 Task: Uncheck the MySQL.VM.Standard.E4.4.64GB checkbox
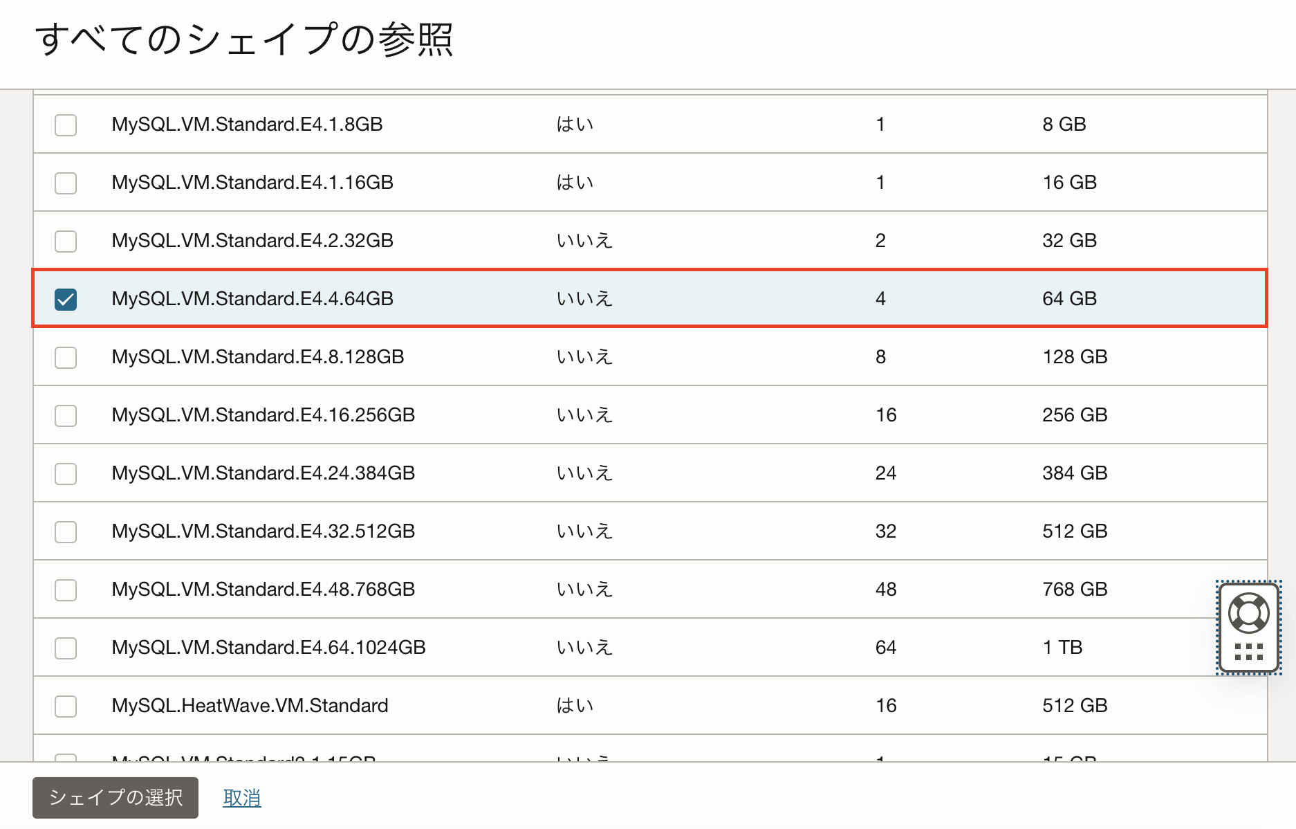click(66, 300)
